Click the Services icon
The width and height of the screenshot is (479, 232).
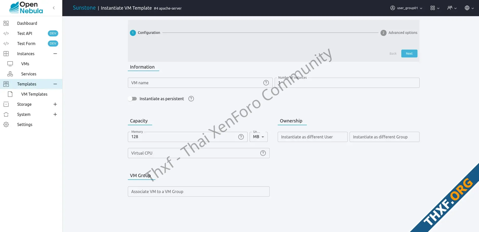coord(10,74)
